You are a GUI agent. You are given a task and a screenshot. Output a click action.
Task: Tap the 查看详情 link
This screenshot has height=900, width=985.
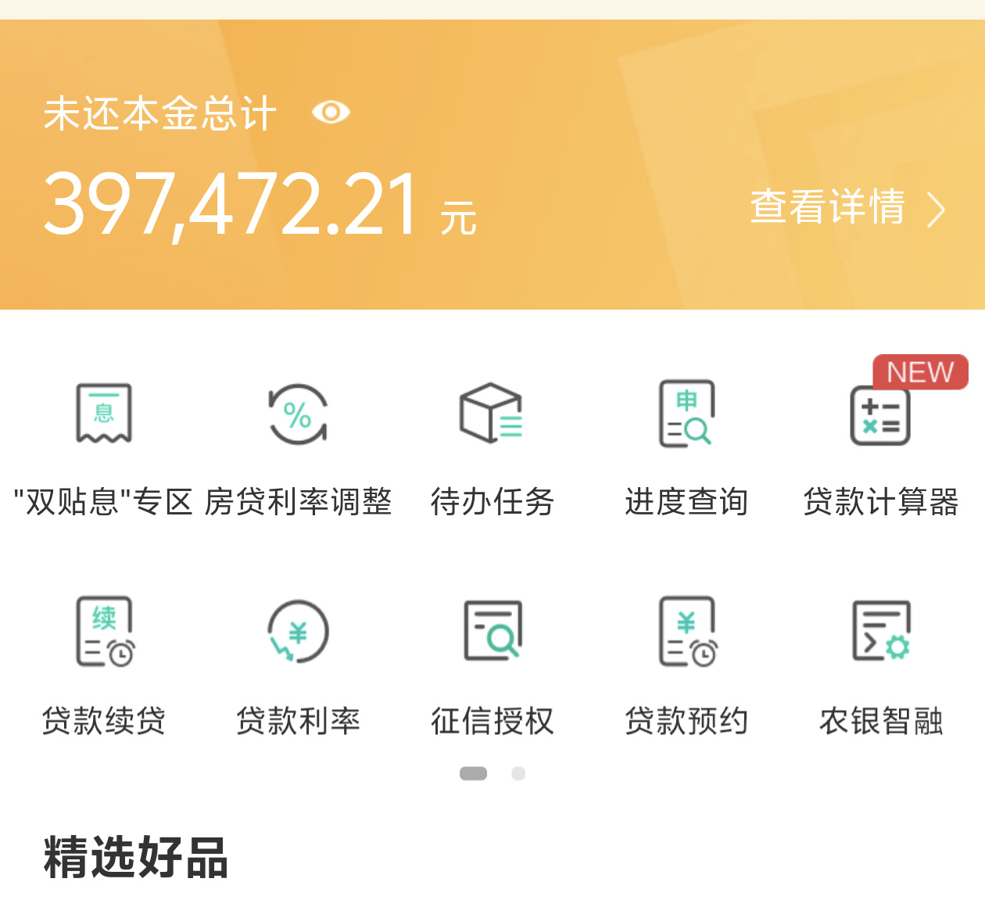click(828, 207)
